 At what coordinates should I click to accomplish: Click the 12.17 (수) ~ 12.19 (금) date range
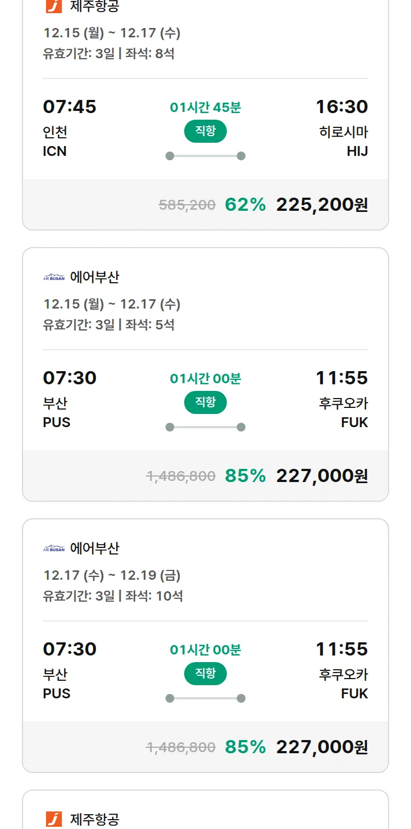point(112,575)
